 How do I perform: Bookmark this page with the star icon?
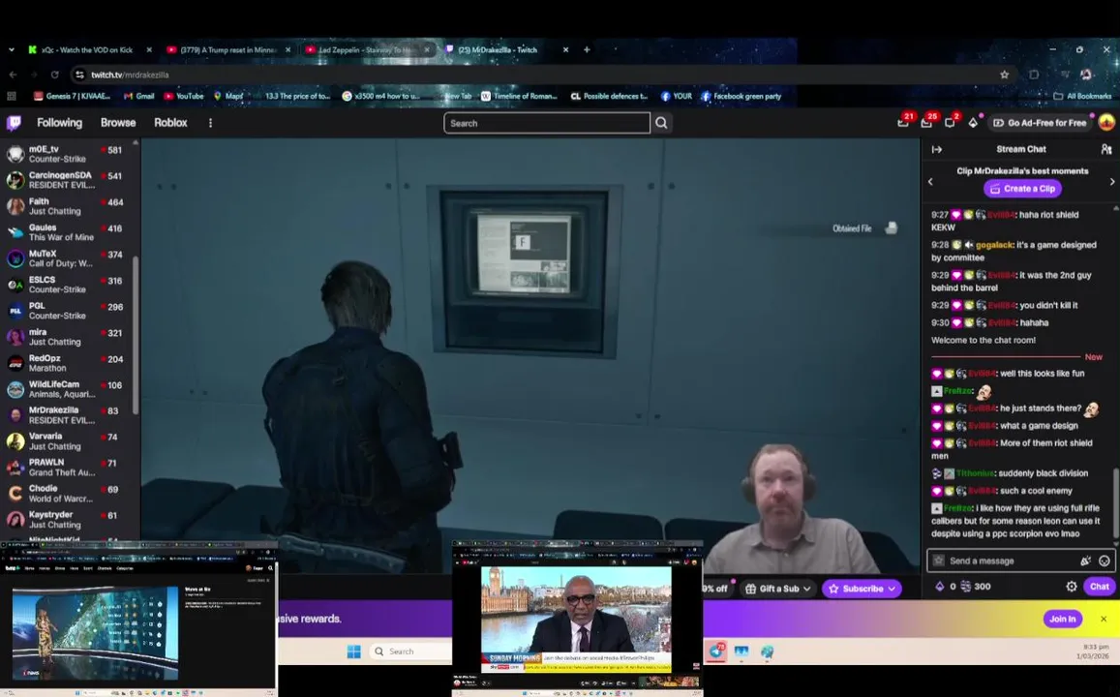click(1004, 75)
